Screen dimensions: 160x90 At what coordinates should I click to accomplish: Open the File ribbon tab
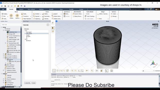click(3, 9)
